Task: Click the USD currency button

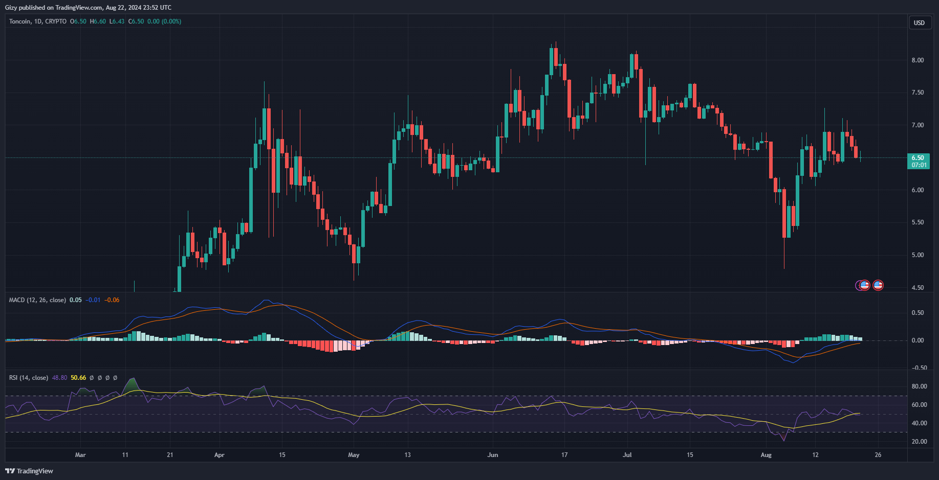Action: pos(920,22)
